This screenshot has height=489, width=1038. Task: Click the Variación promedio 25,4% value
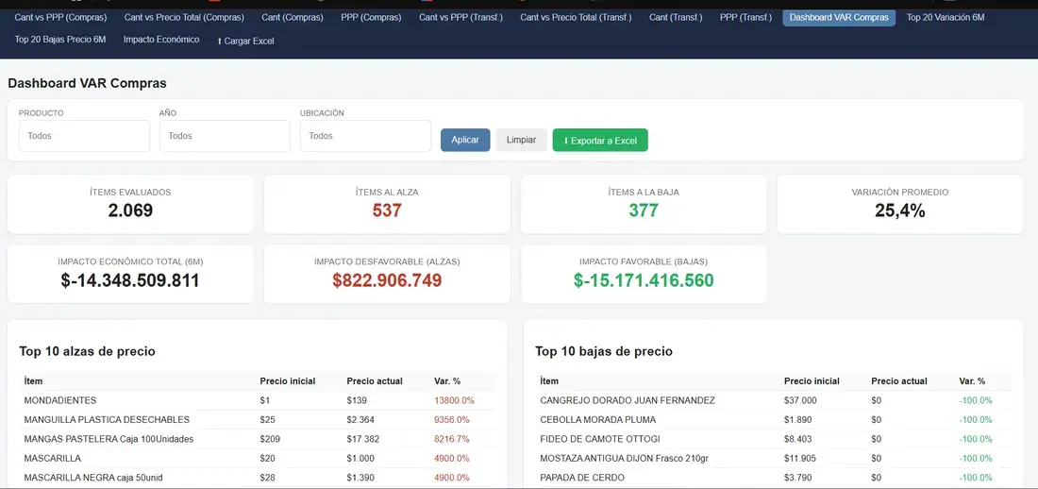900,211
